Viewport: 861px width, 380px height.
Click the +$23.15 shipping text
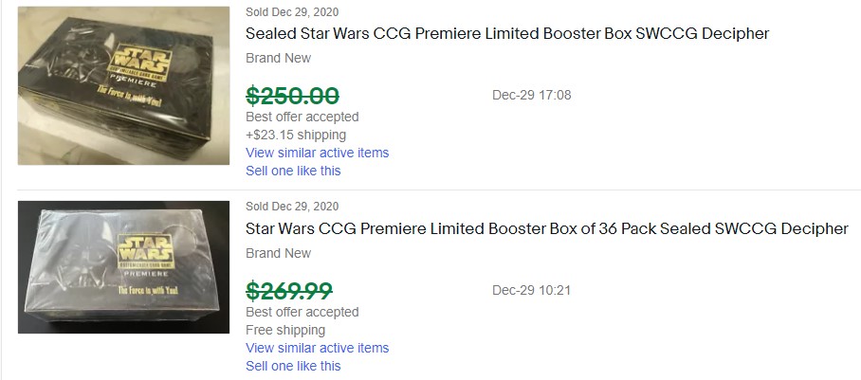point(296,135)
